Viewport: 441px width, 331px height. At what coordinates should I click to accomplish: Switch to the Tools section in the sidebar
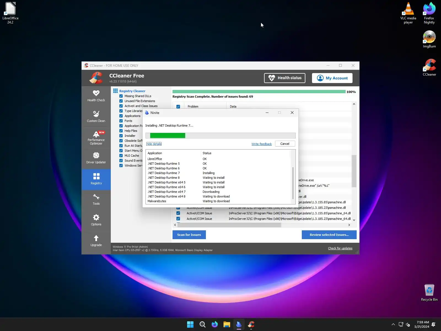click(96, 199)
